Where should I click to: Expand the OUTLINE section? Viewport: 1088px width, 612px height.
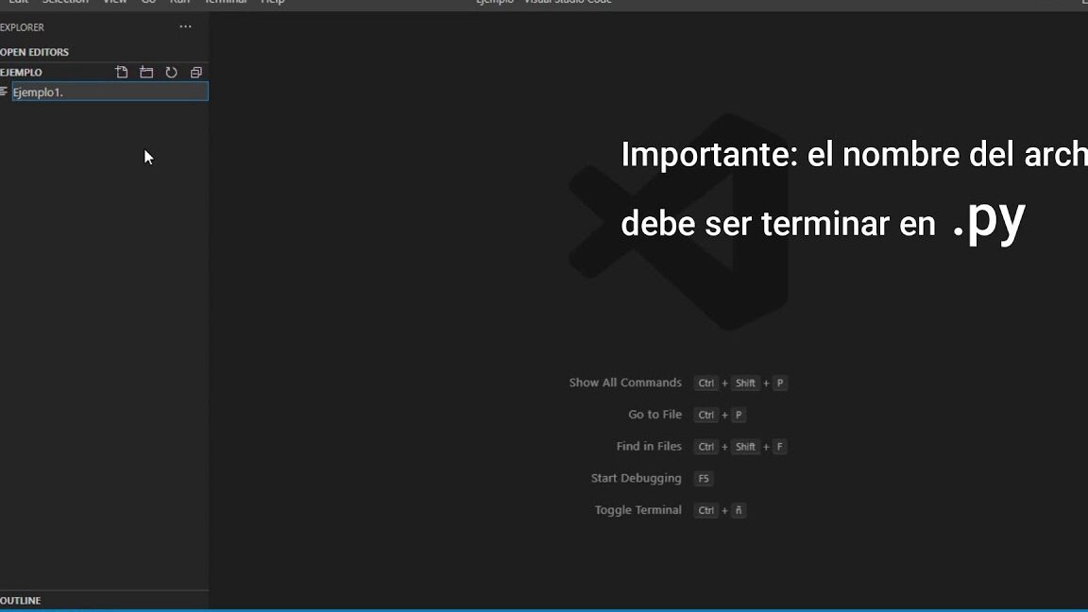pos(22,600)
